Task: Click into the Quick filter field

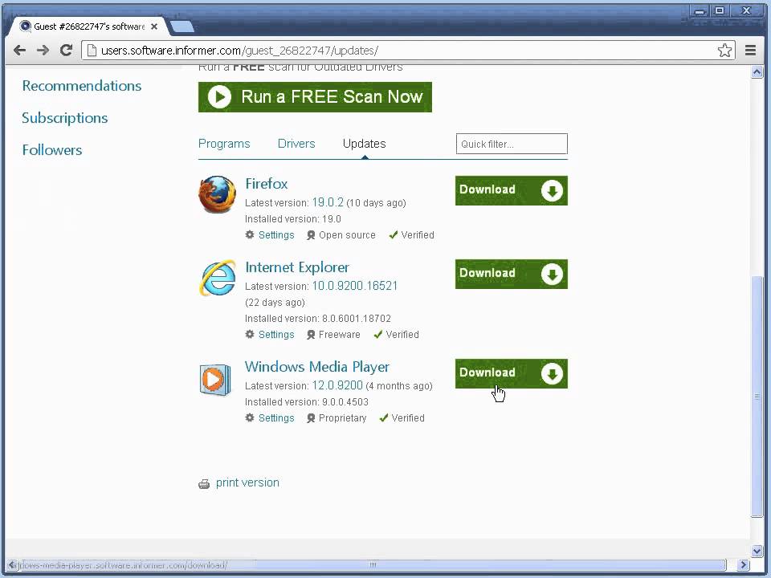Action: pos(512,144)
